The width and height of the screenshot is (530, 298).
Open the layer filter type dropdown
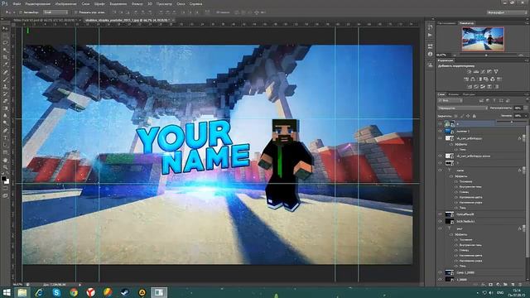450,101
